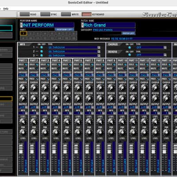
Task: Enable SOLO on PART 1
Action: pyautogui.click(x=26, y=65)
